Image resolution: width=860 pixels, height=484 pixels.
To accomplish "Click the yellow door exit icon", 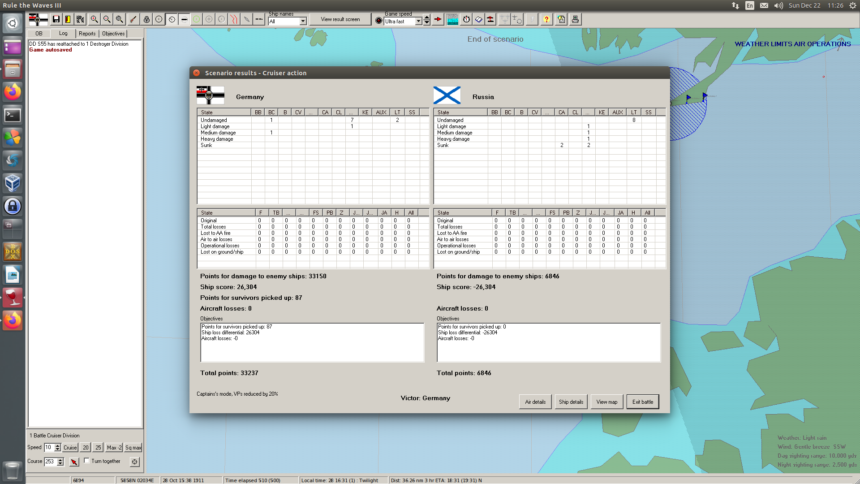I will 68,19.
